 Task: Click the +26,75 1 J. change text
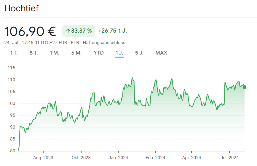click(x=112, y=31)
